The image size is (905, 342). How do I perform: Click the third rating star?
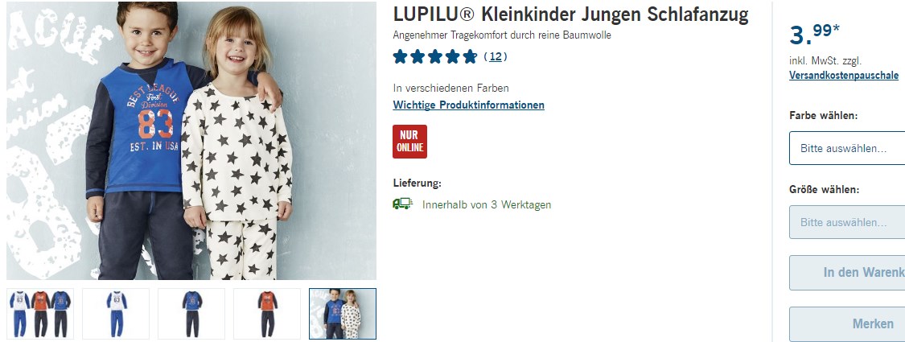coord(435,56)
